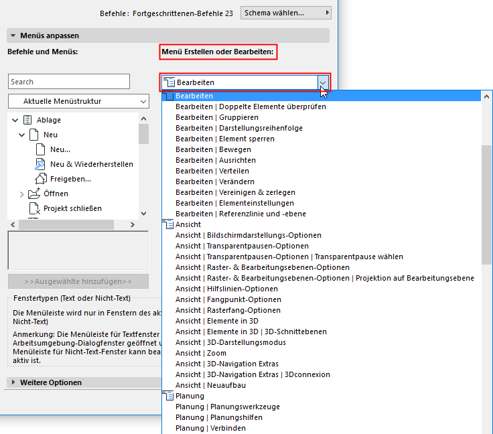Click the Neu... blank page icon
493x434 pixels.
40,149
